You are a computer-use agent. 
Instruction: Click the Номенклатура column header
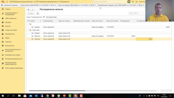(50, 21)
